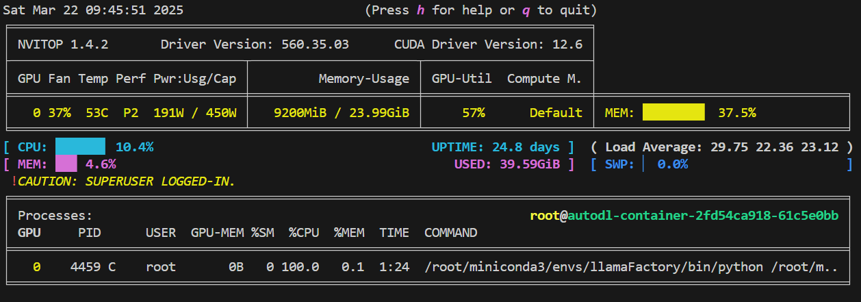861x302 pixels.
Task: Select the PID column header
Action: pyautogui.click(x=89, y=233)
